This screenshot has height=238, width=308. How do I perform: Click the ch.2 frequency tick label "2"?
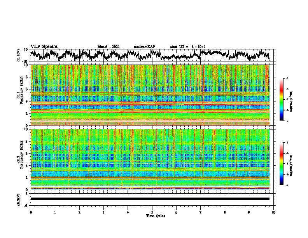point(27,178)
